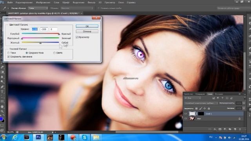Select the Pen tool in toolbox

point(2,87)
